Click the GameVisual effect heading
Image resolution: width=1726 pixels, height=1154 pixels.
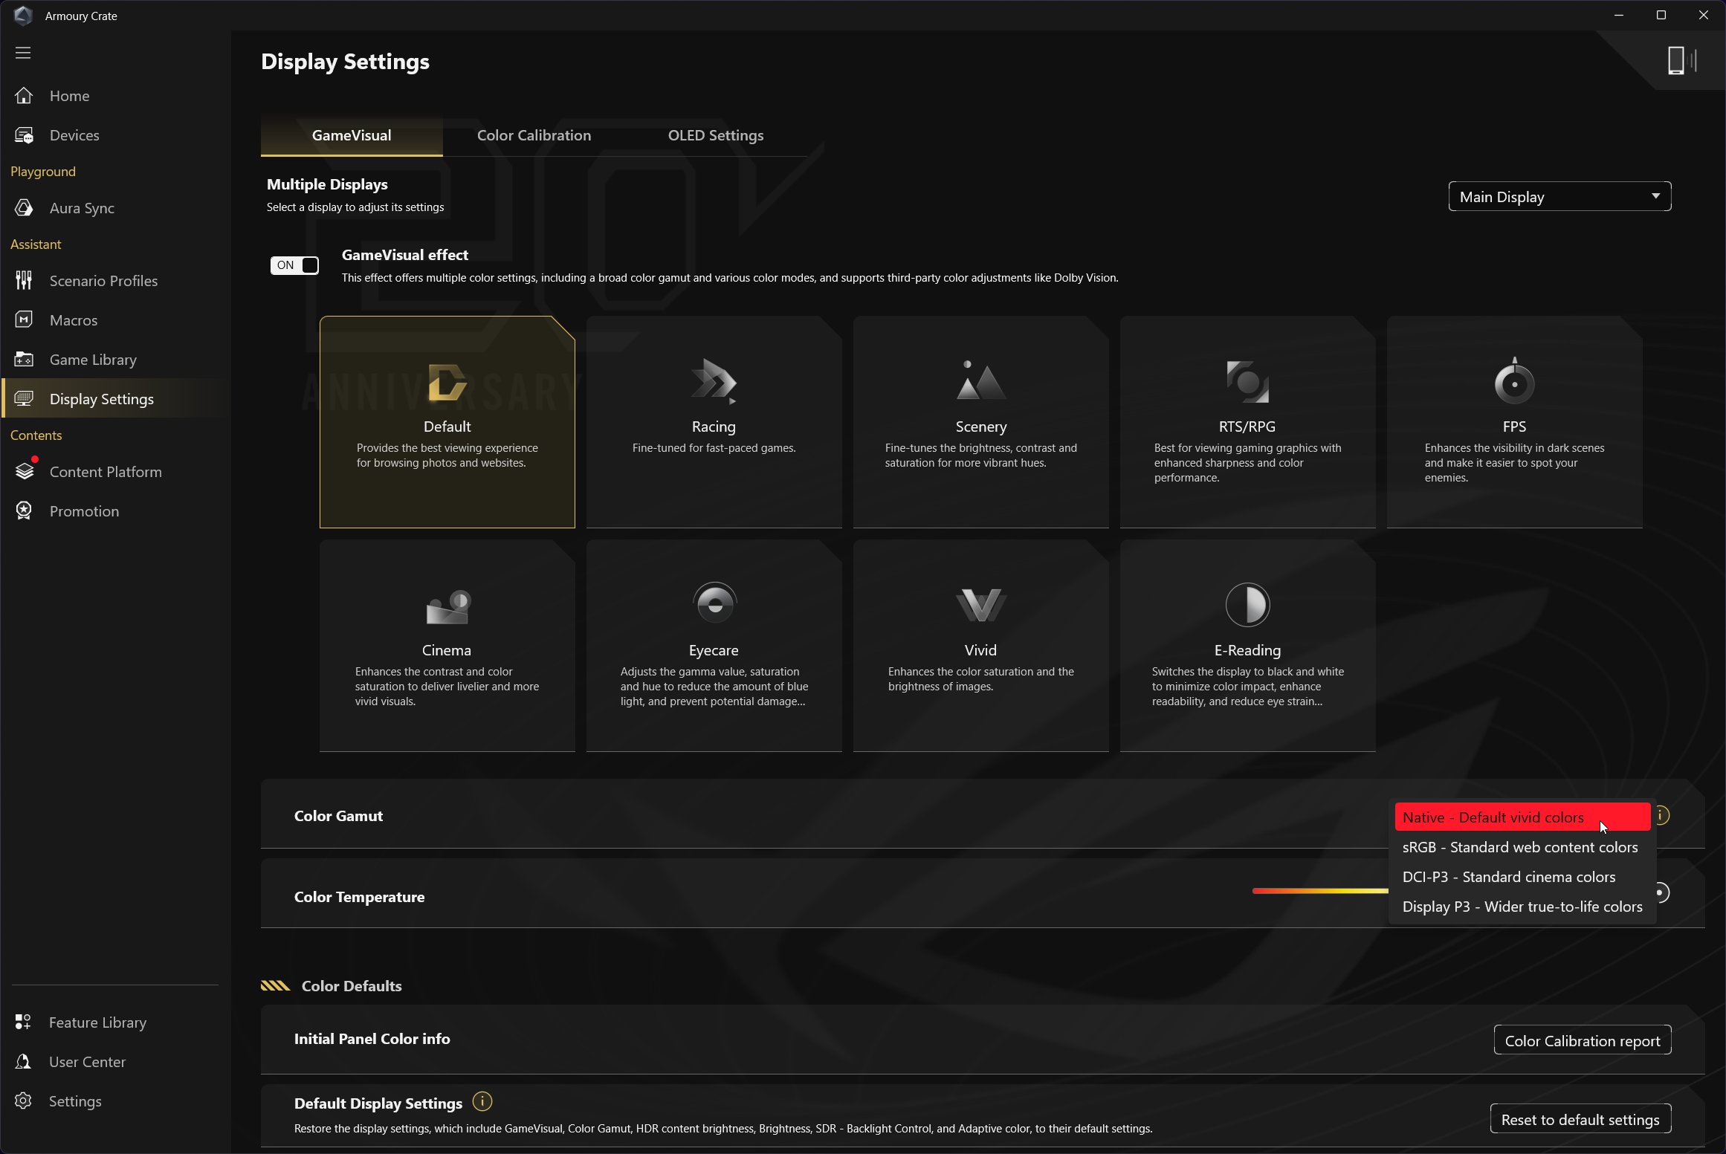405,255
